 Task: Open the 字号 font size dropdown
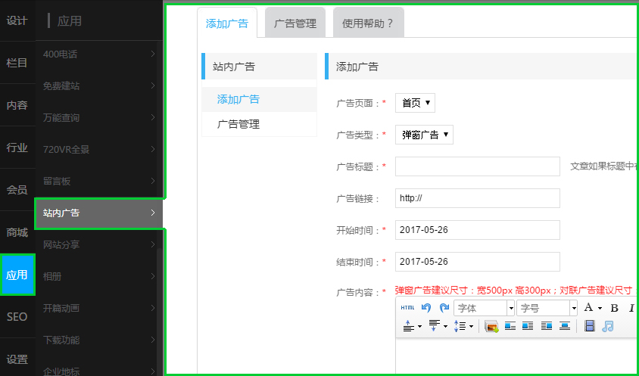click(547, 308)
